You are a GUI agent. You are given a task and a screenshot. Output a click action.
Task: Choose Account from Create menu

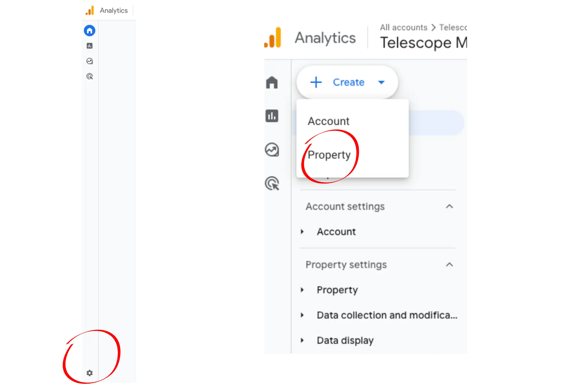pyautogui.click(x=353, y=121)
